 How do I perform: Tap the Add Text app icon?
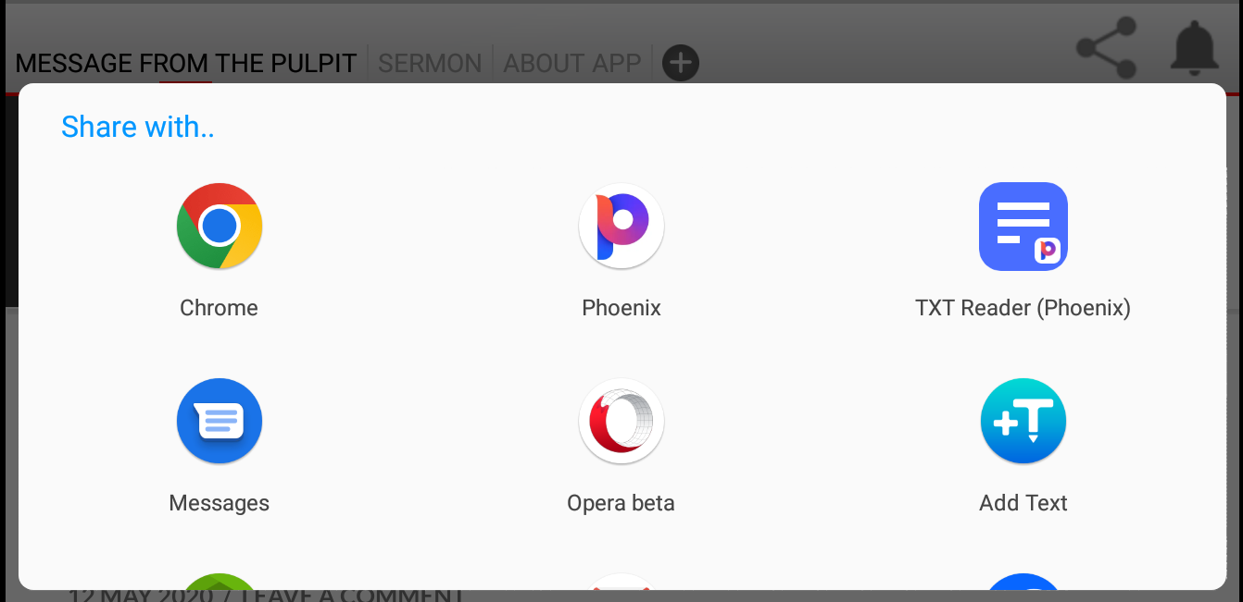[1023, 422]
